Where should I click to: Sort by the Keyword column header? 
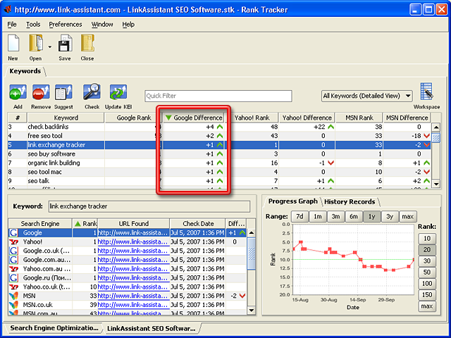pos(66,118)
